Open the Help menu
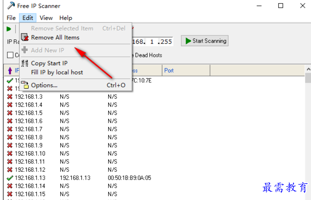311x200 pixels. point(65,18)
